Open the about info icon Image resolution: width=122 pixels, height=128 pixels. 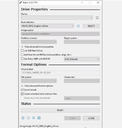pos(28,118)
